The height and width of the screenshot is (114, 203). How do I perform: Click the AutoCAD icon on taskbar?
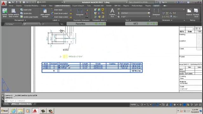click(35, 111)
